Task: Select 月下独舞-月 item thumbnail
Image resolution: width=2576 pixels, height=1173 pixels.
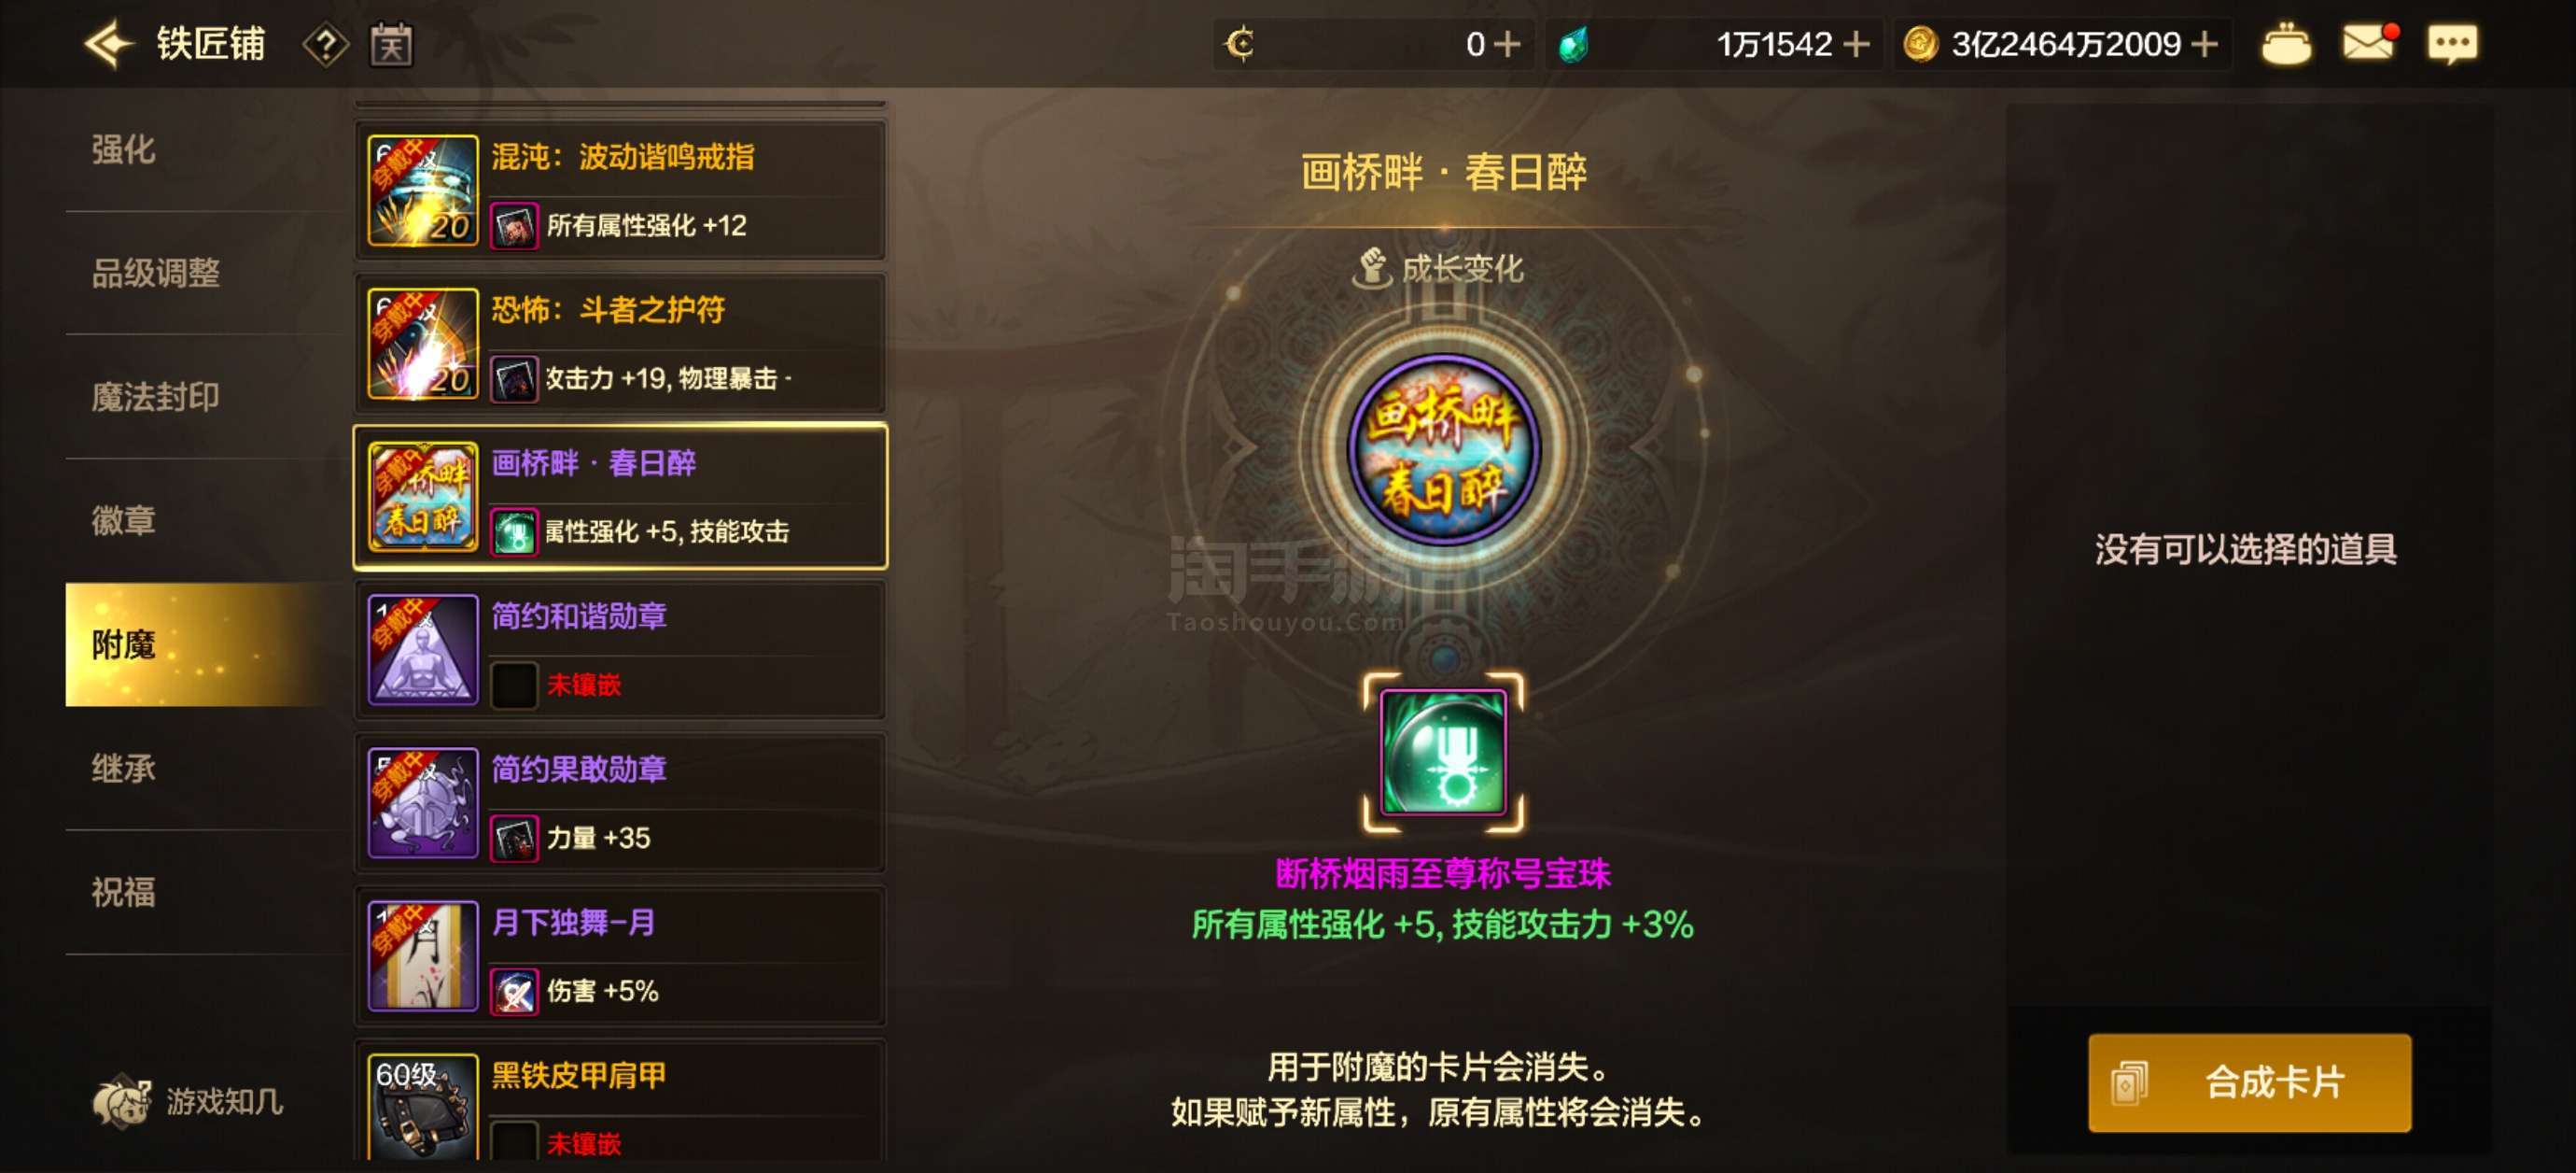Action: pyautogui.click(x=423, y=955)
